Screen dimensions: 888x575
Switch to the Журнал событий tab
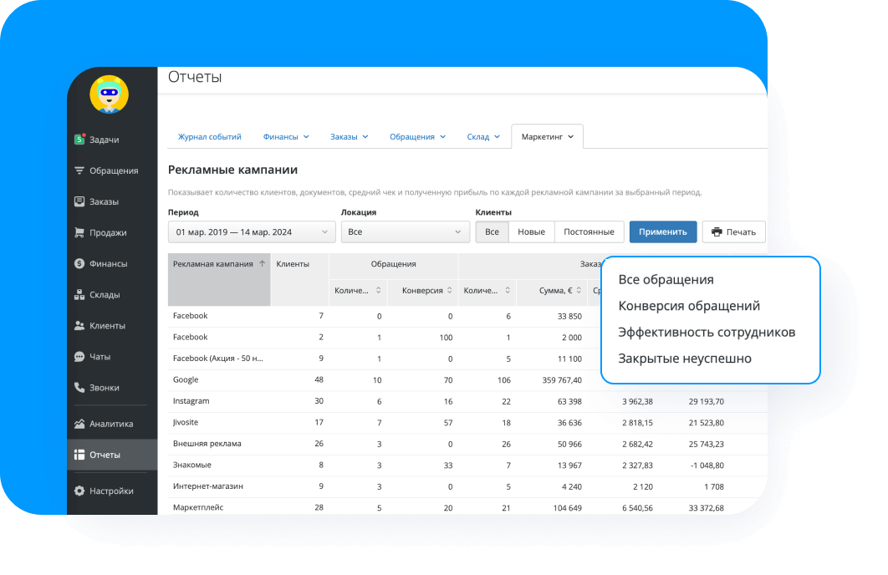point(209,137)
